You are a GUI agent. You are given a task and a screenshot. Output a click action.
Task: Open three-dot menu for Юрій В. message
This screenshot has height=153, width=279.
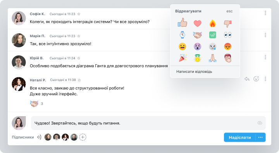[x=265, y=57]
